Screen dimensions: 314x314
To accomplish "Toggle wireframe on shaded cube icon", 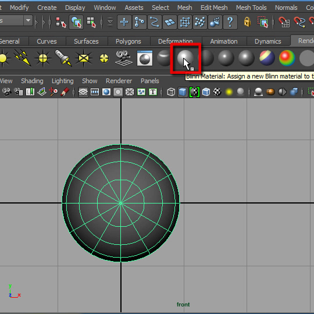I will pos(206,92).
